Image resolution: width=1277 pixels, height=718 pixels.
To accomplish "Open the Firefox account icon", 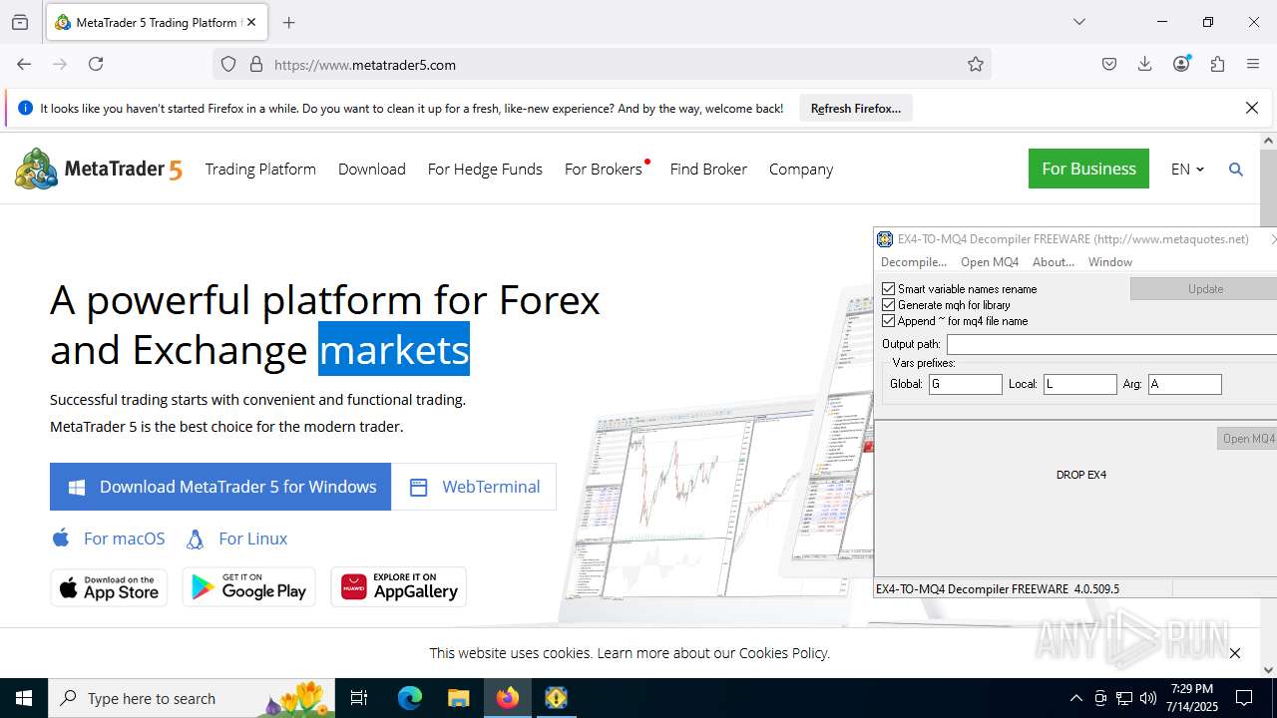I will [1181, 64].
